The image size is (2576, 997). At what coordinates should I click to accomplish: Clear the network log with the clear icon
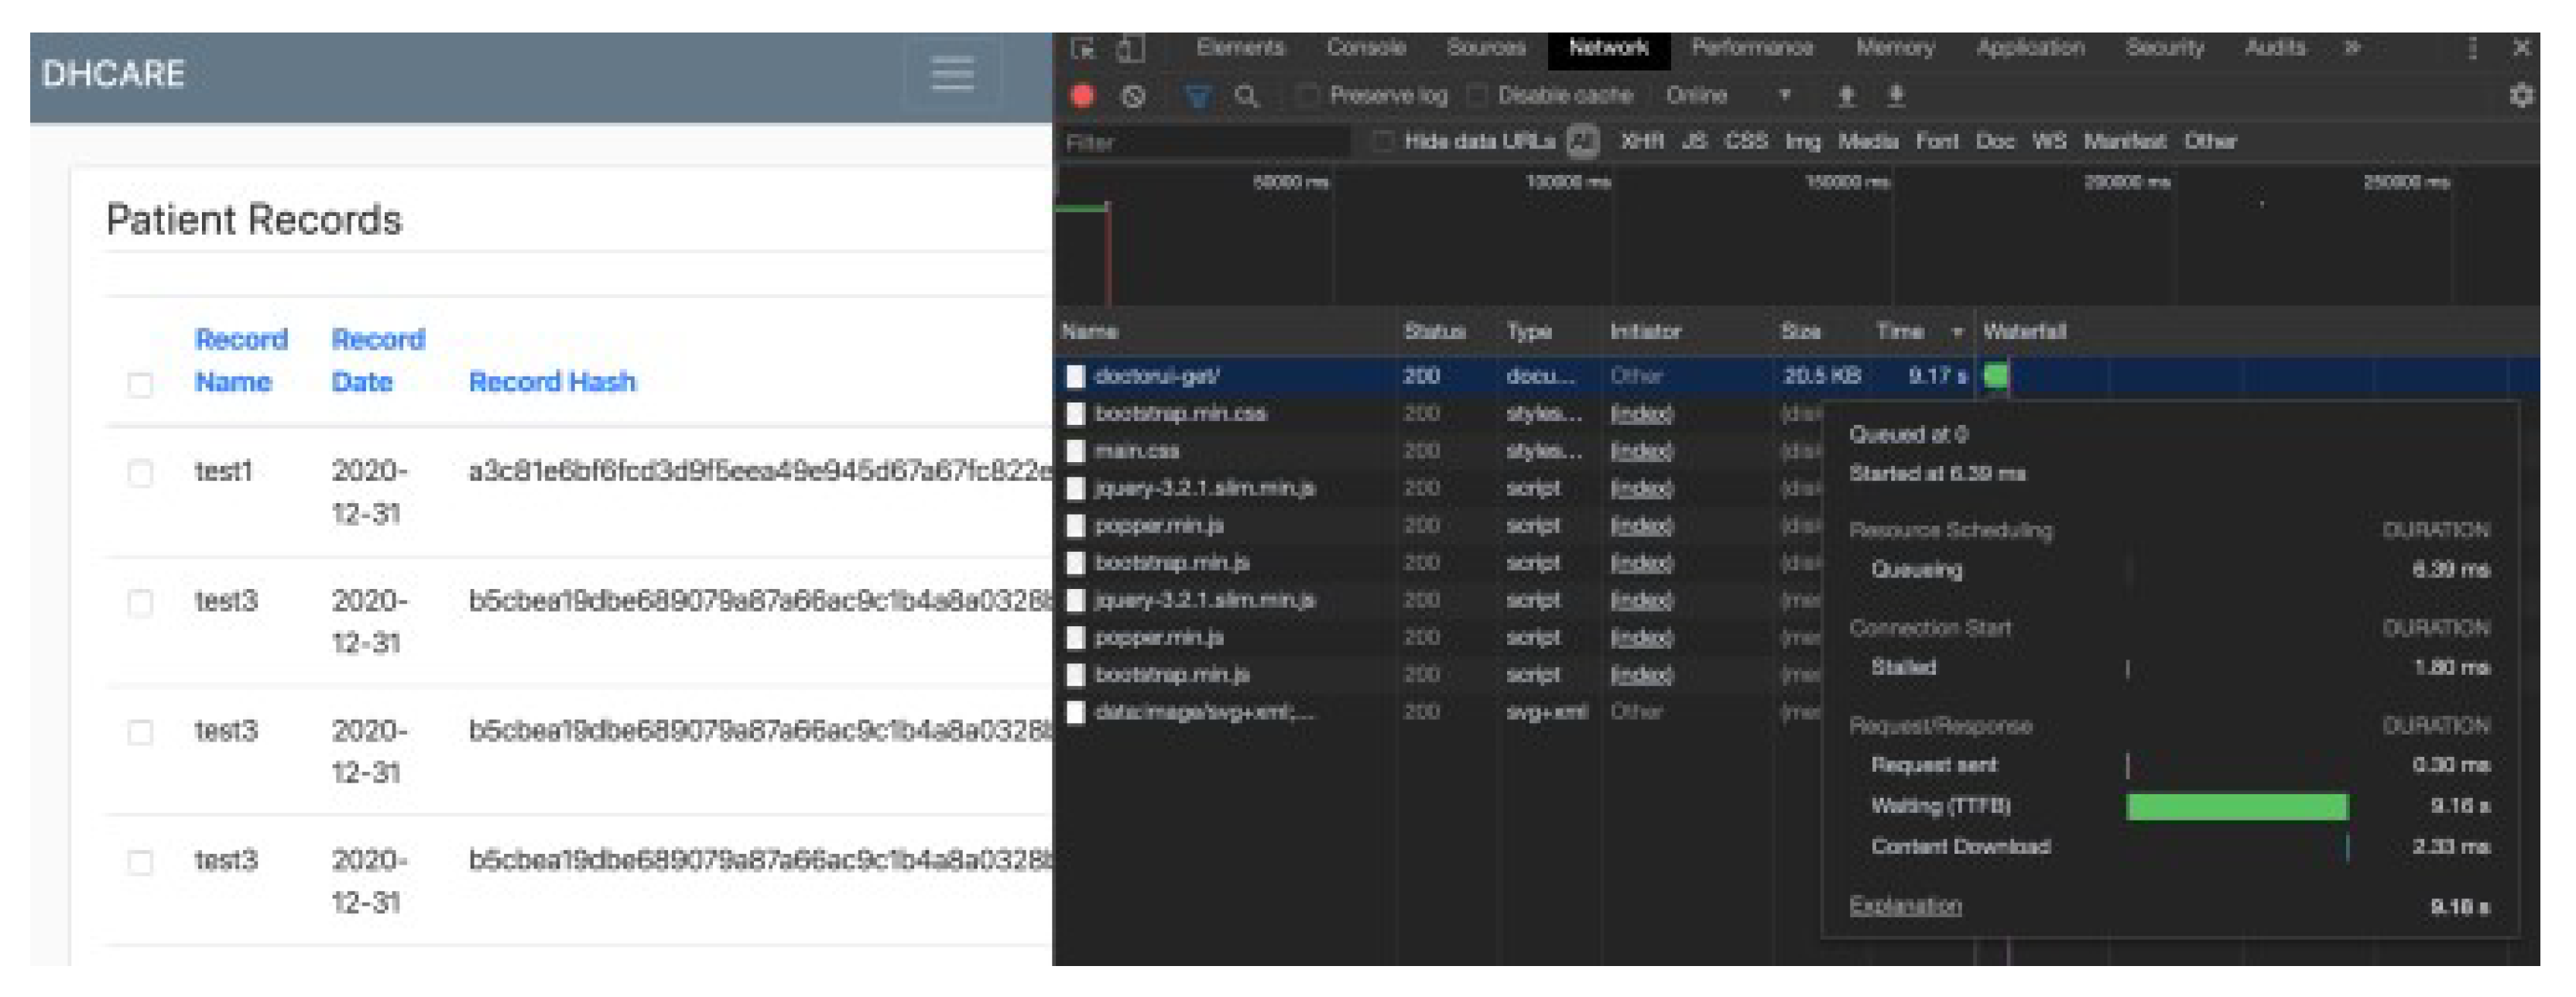pos(1133,96)
